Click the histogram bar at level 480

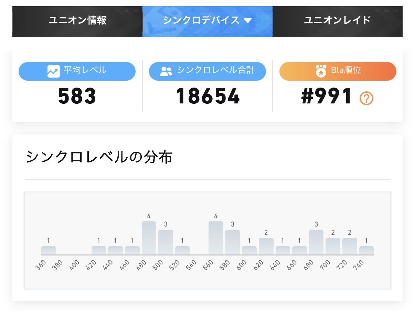pyautogui.click(x=149, y=238)
